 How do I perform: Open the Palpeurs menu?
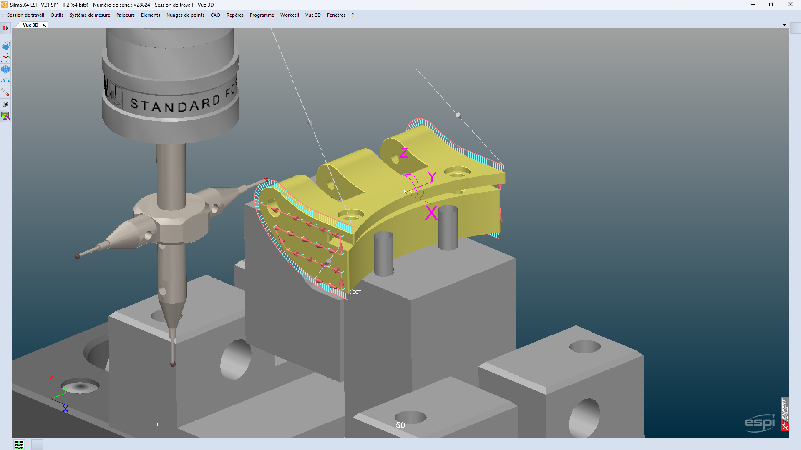(x=125, y=15)
